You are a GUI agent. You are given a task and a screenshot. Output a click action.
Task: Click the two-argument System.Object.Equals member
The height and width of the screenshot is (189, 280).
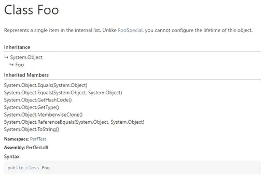(63, 93)
